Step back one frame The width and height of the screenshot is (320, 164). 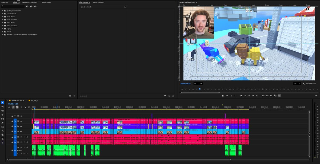[x=245, y=95]
